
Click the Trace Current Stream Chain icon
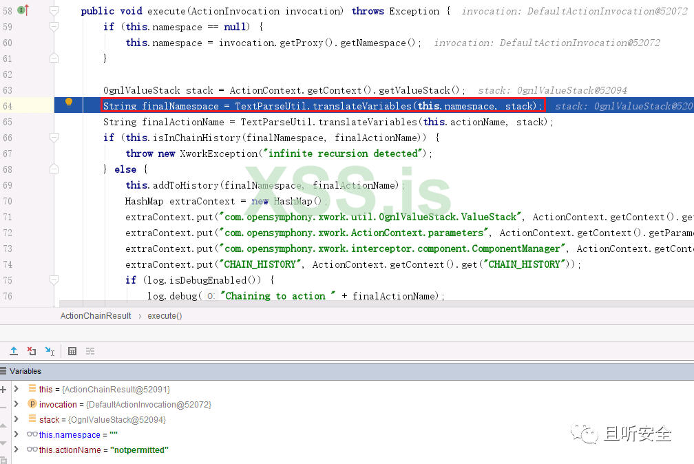click(x=90, y=351)
